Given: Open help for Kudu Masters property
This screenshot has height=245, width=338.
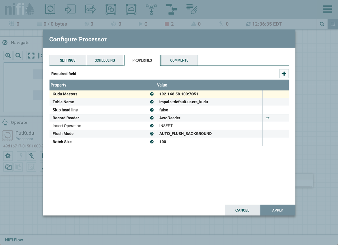Looking at the screenshot, I should [x=151, y=94].
